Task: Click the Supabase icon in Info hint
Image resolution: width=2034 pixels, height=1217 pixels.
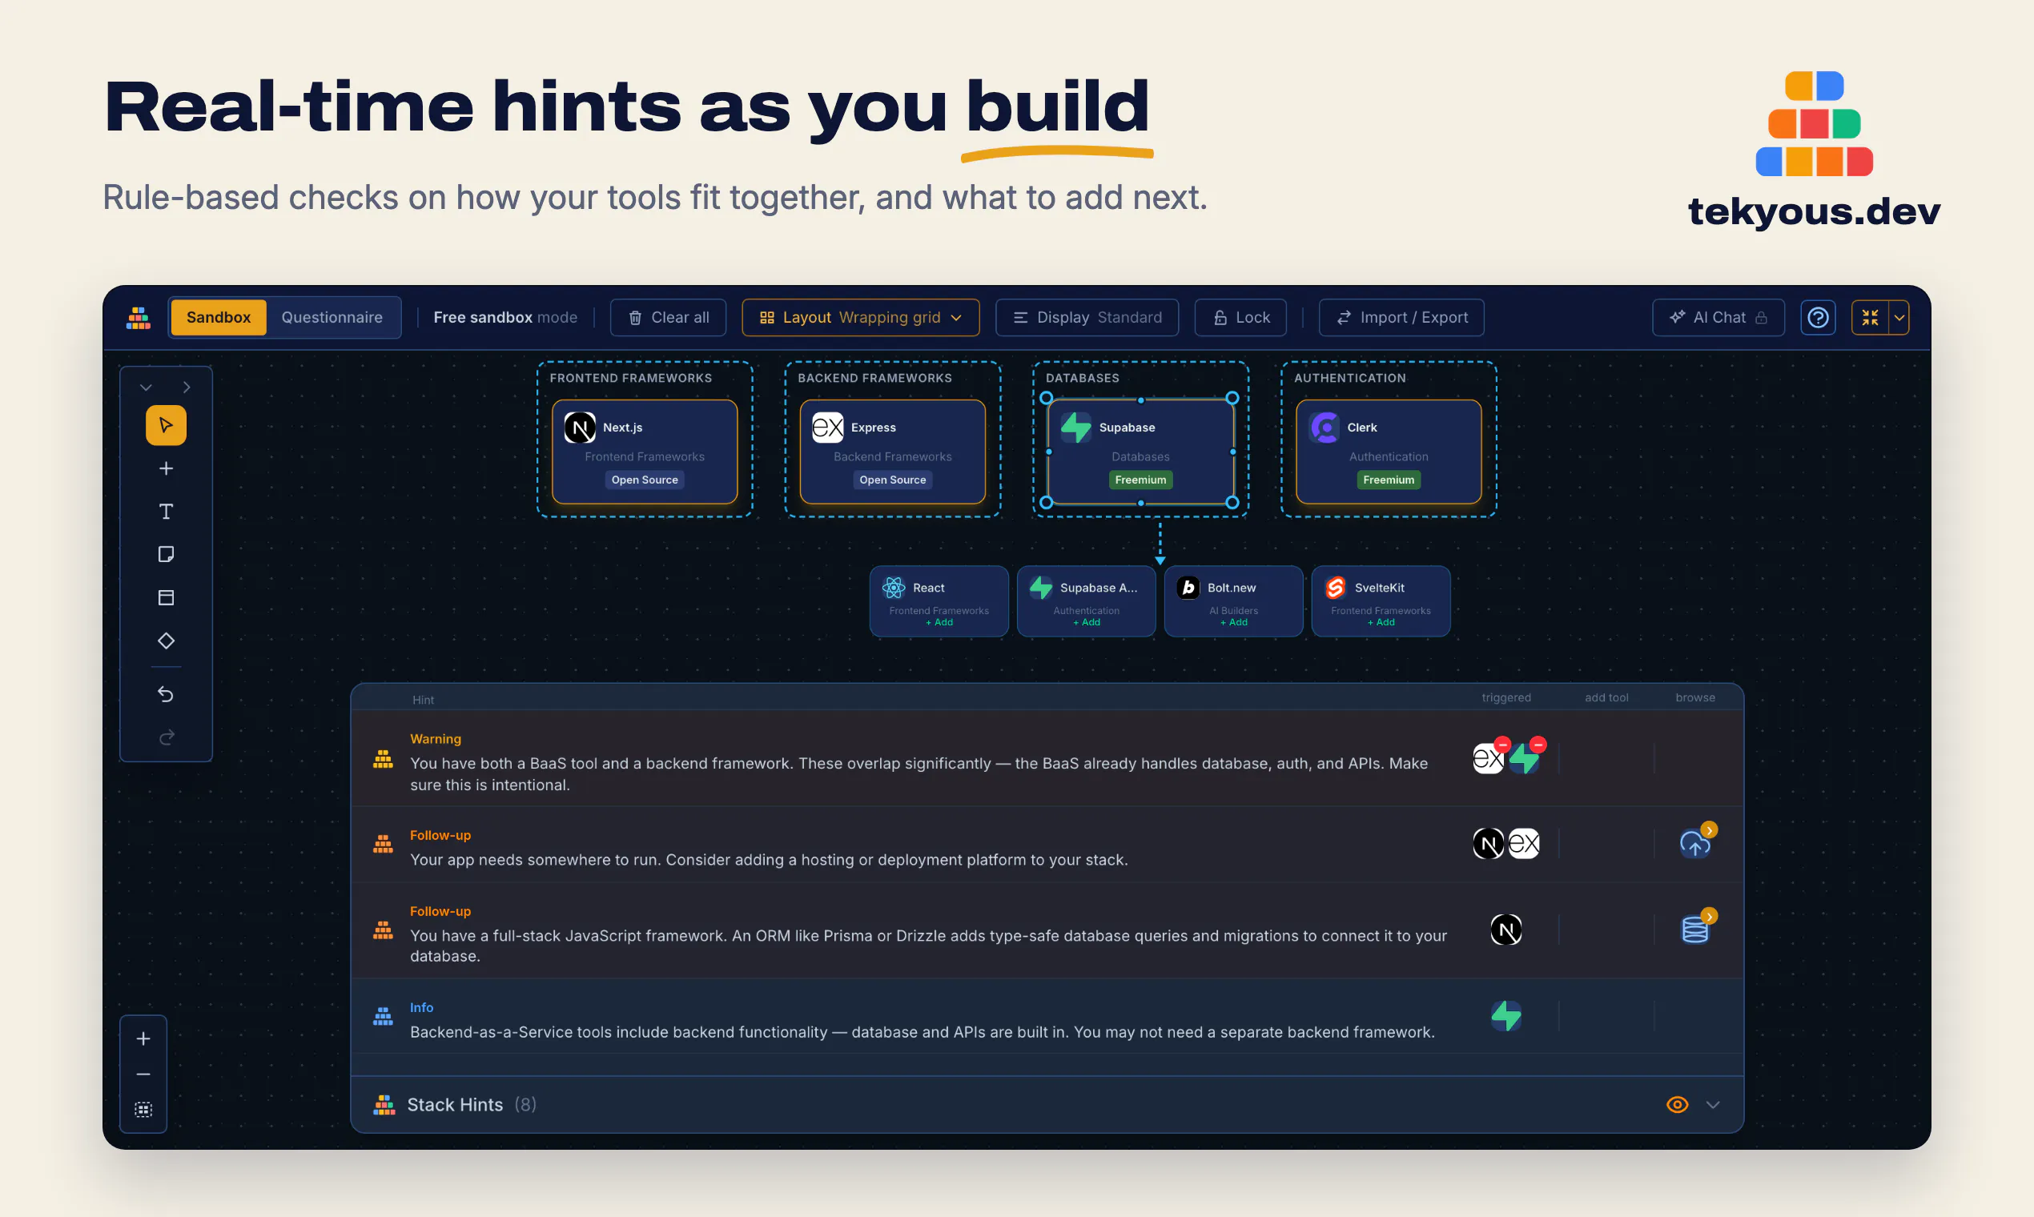Action: coord(1505,1016)
